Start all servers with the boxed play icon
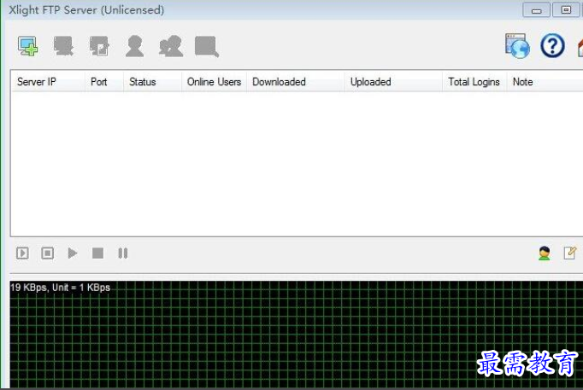Screen dimensions: 583x390 [x=23, y=253]
